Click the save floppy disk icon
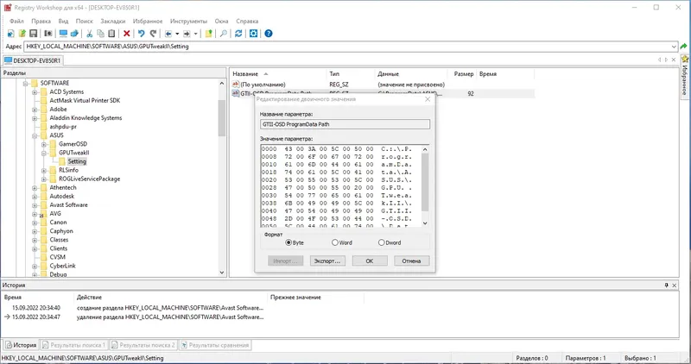This screenshot has height=364, width=691. coord(33,34)
